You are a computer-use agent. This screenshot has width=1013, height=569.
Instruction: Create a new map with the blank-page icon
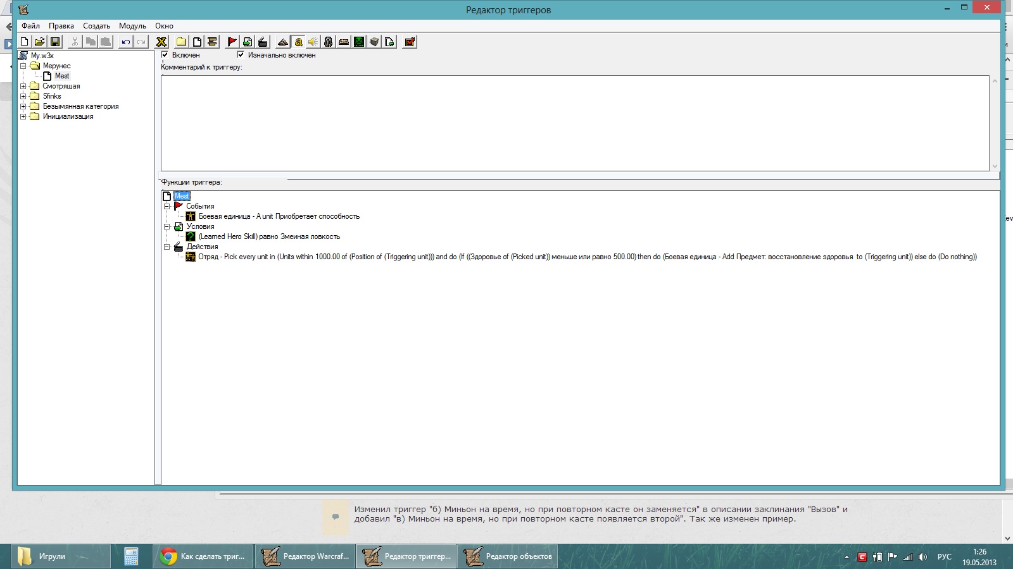click(24, 42)
